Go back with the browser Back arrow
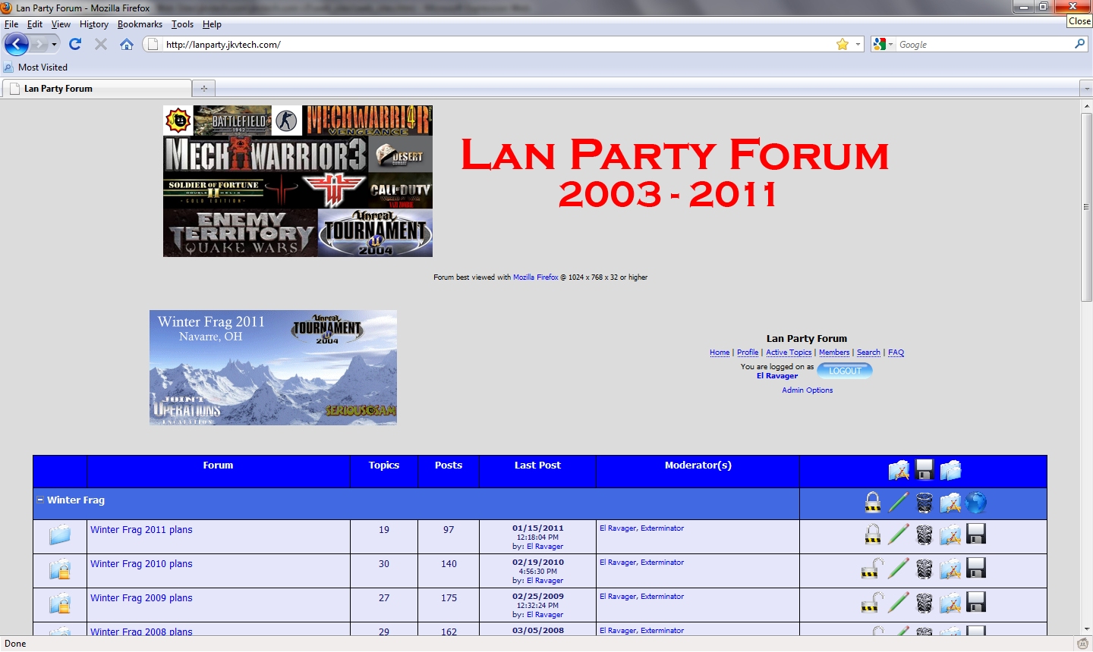 [17, 44]
